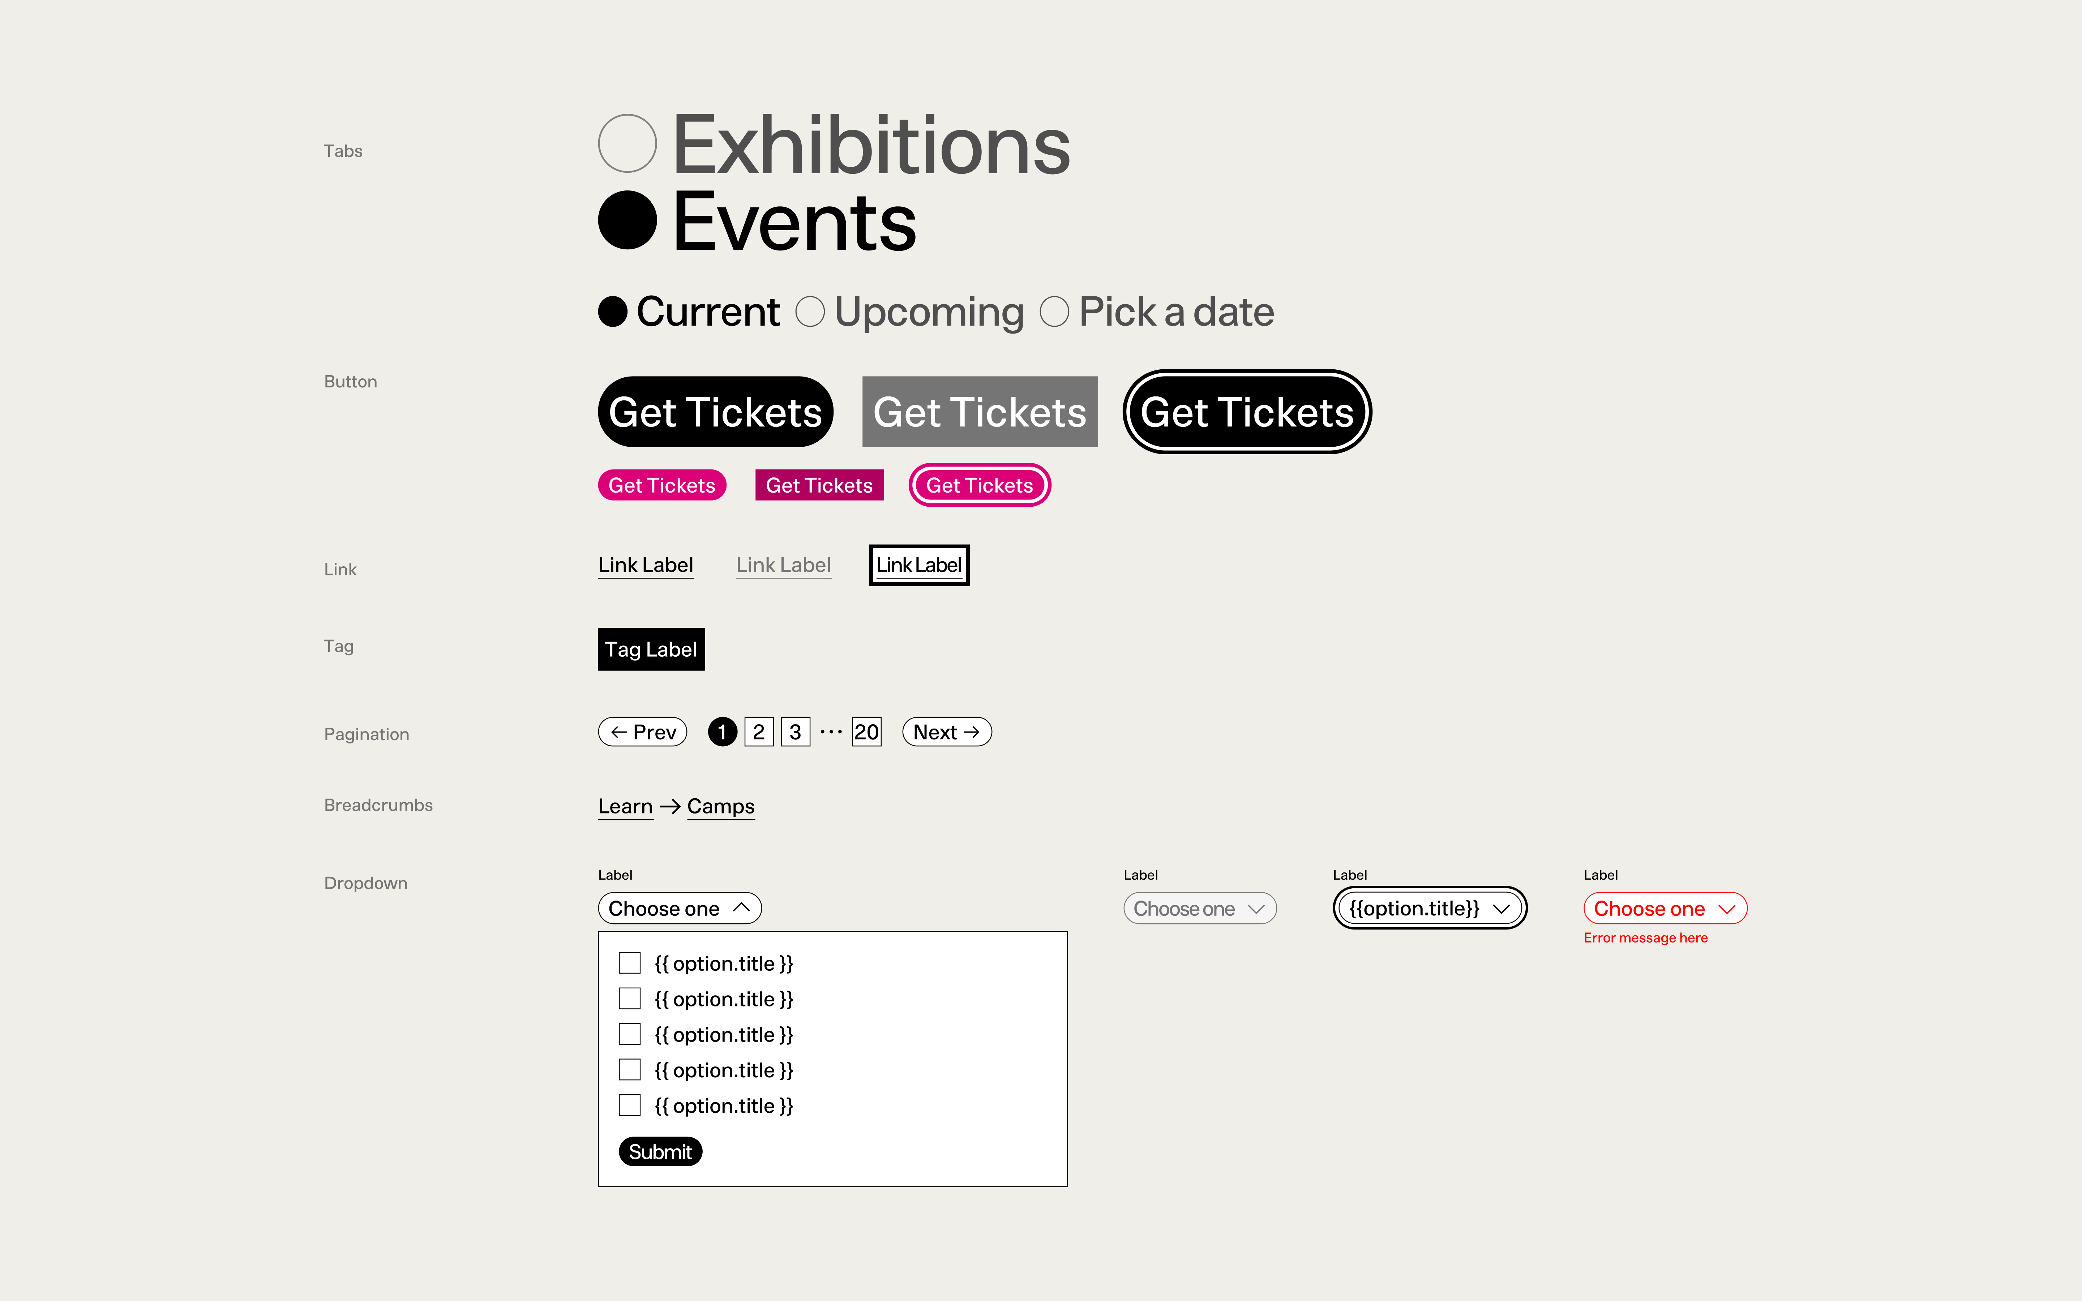Image resolution: width=2082 pixels, height=1301 pixels.
Task: Switch to the Current tab
Action: pyautogui.click(x=613, y=312)
